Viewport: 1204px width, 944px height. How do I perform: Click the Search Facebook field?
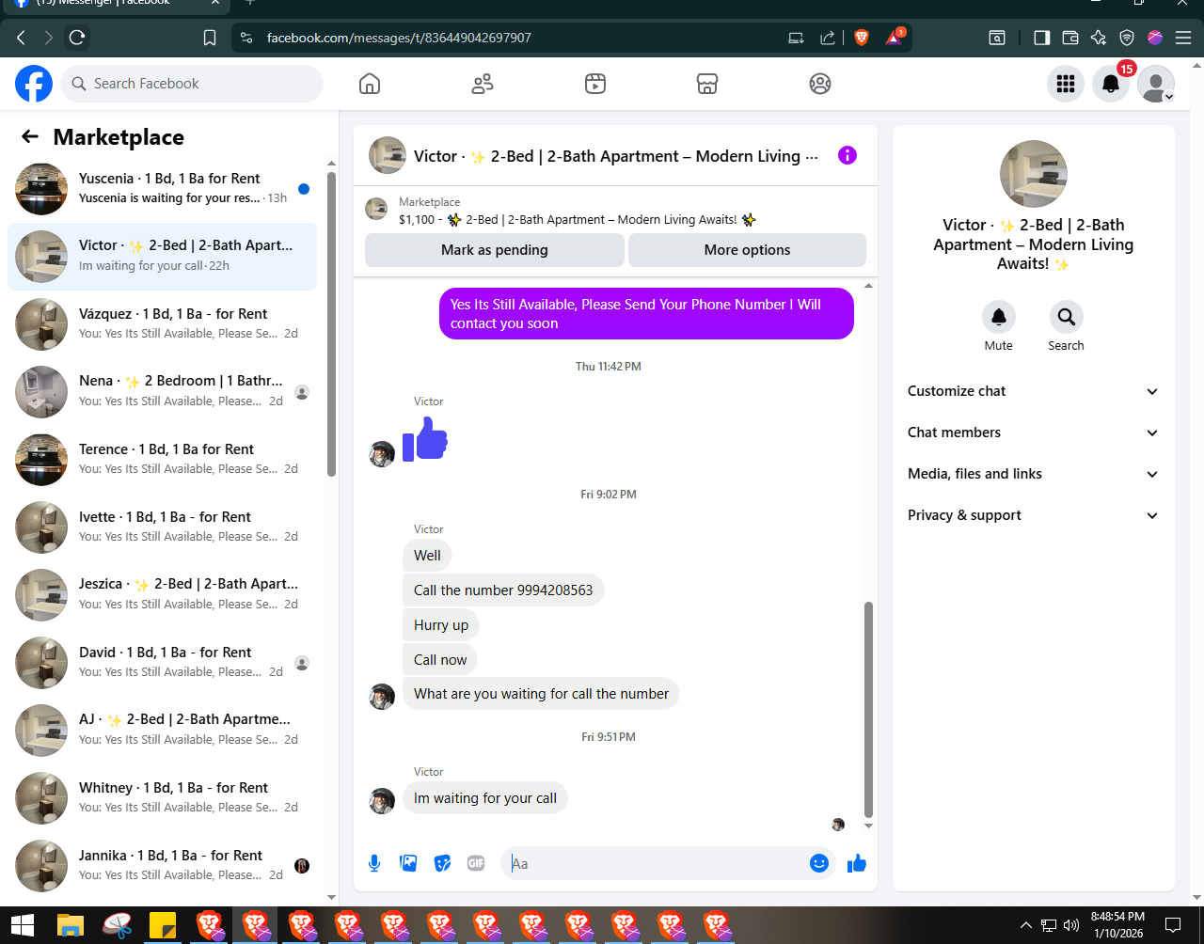pyautogui.click(x=192, y=84)
